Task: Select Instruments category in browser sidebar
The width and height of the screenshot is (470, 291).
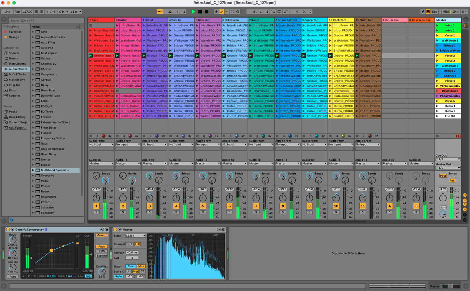Action: coord(17,64)
